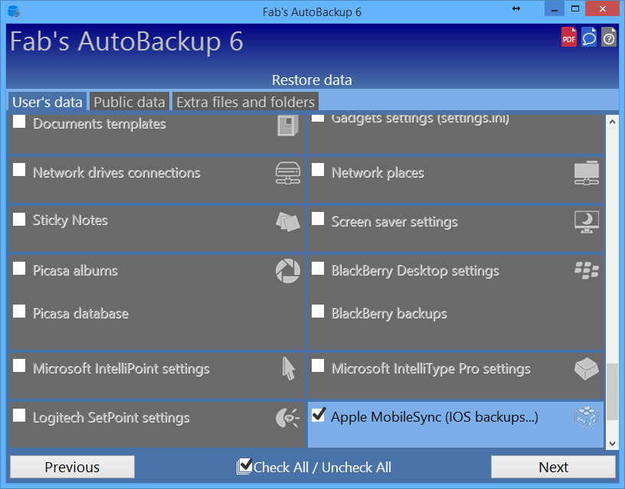This screenshot has width=625, height=489.
Task: Open the help question mark icon
Action: pyautogui.click(x=609, y=37)
